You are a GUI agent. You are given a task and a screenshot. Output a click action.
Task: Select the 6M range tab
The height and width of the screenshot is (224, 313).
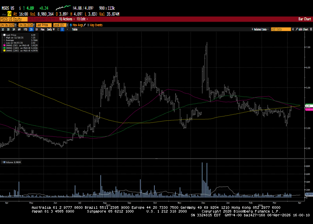pos(19,29)
